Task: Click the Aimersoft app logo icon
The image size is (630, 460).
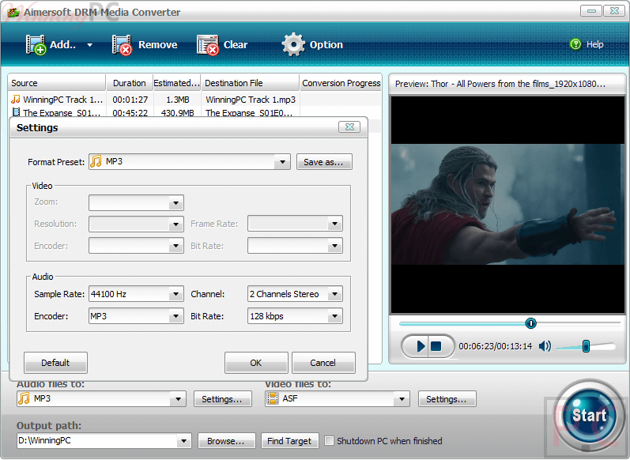Action: [x=13, y=13]
